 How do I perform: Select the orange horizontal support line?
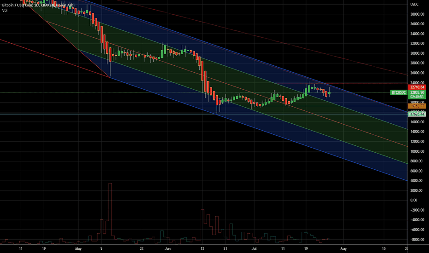(204, 106)
